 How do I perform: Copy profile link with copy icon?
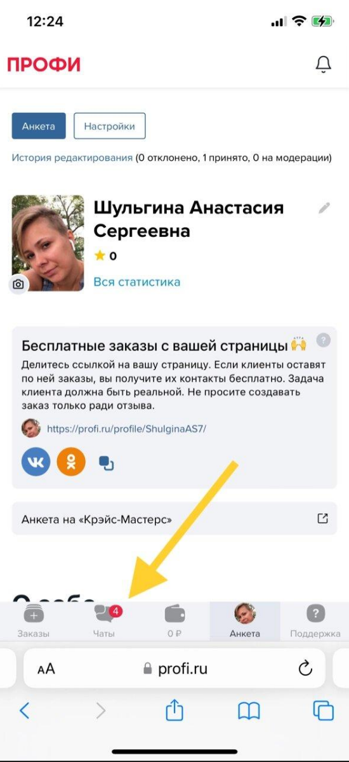click(x=106, y=463)
